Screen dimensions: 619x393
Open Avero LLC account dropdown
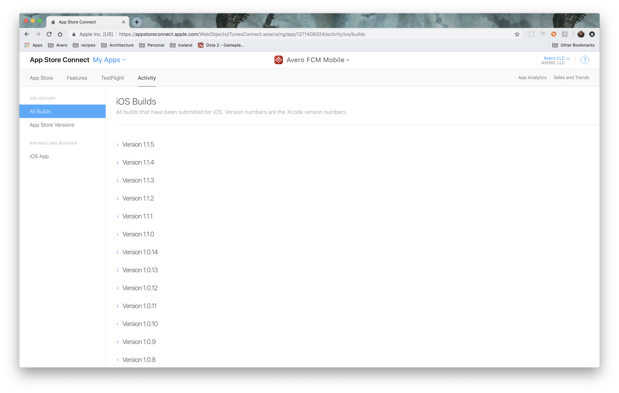coord(556,58)
